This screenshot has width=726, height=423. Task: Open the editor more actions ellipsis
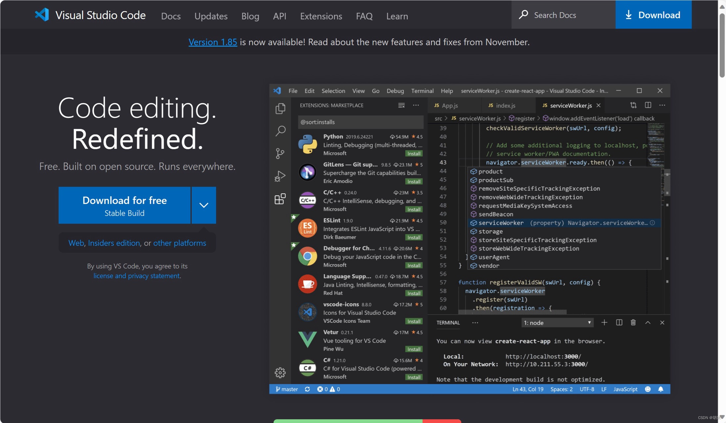click(662, 105)
